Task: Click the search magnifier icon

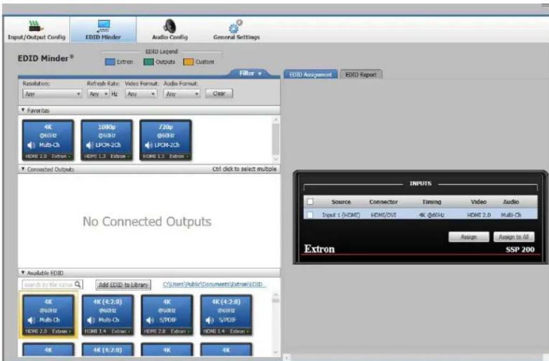Action: pyautogui.click(x=78, y=284)
